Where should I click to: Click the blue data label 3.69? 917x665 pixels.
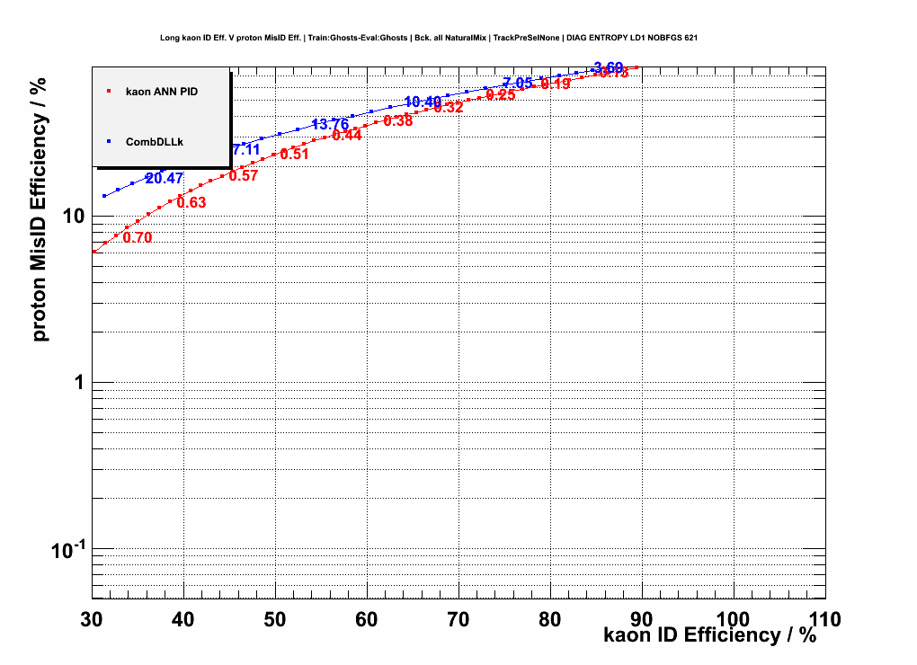coord(609,67)
